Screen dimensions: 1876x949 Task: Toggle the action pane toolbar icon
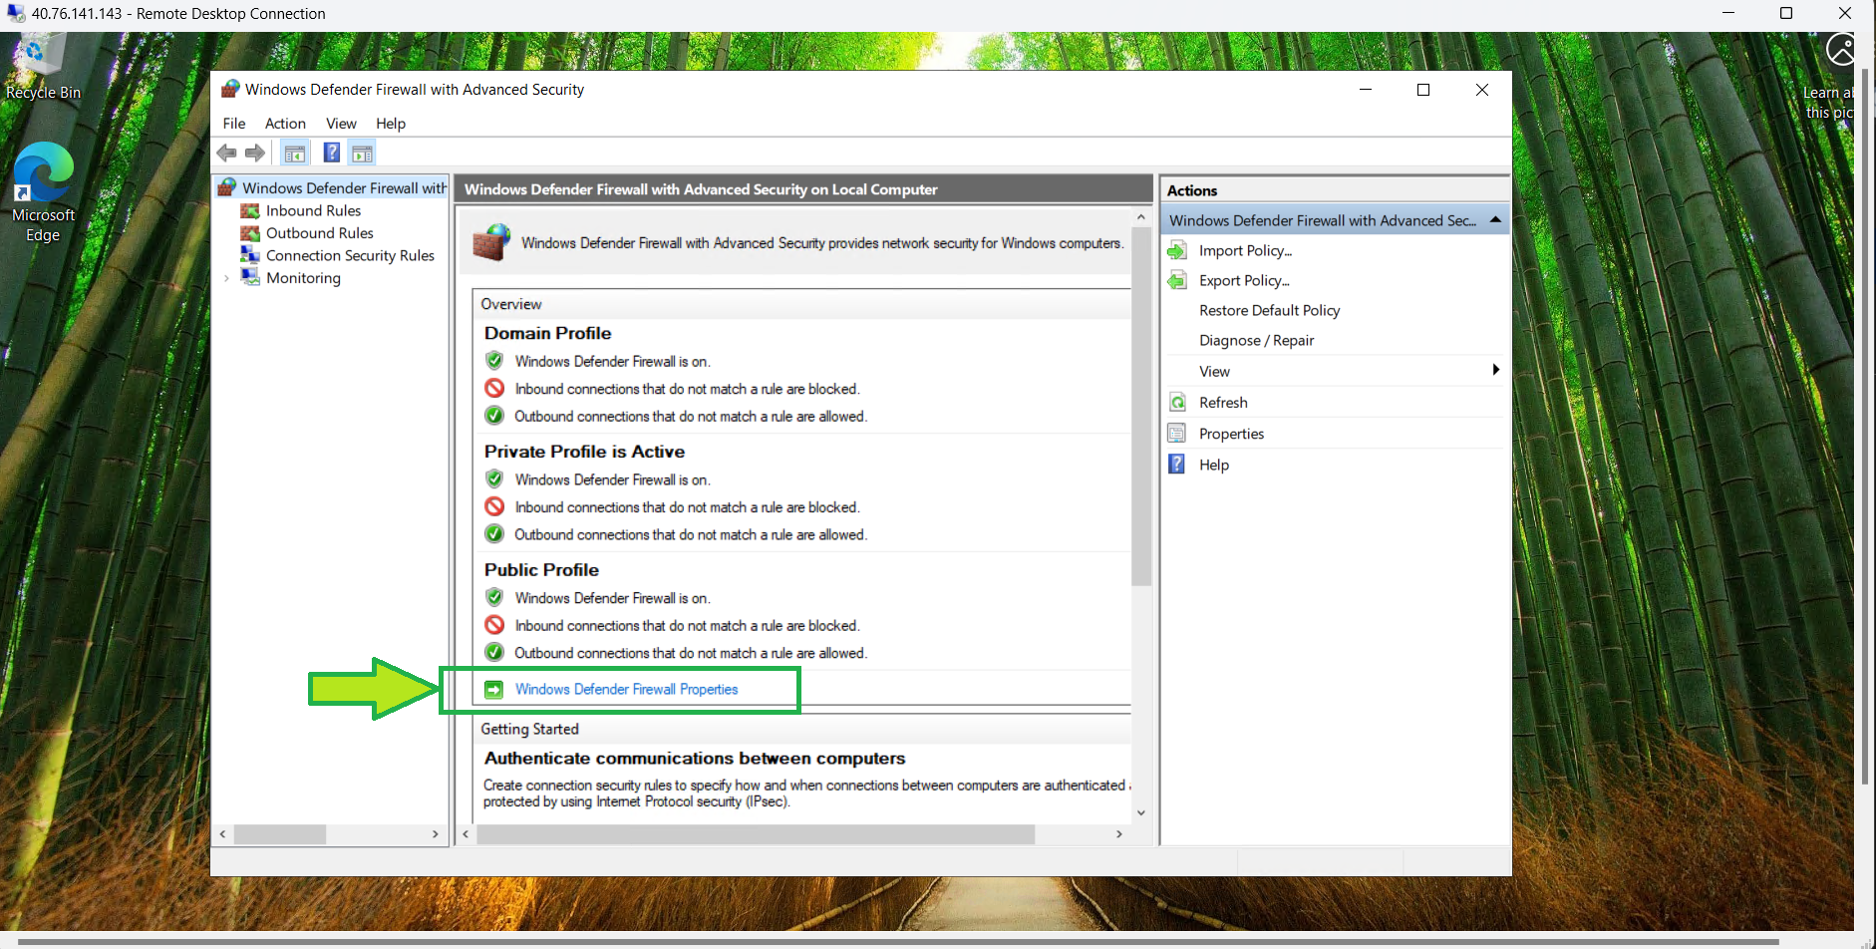[363, 154]
